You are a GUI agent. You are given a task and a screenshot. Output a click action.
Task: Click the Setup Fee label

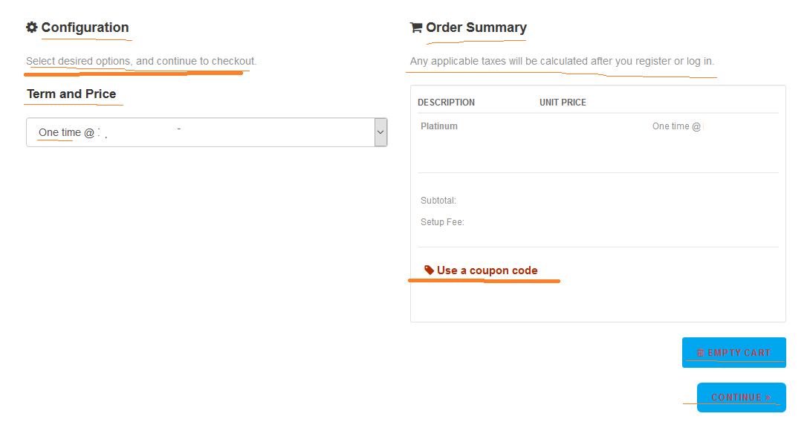(442, 222)
